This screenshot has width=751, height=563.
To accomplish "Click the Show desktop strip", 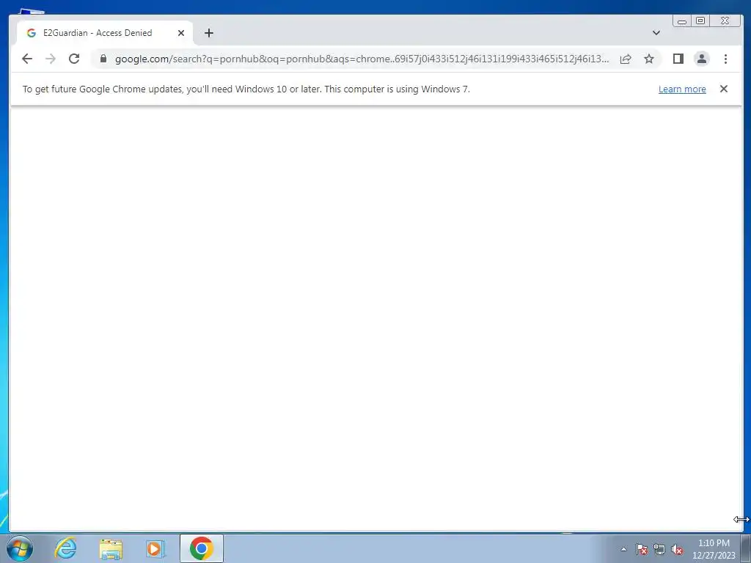I will point(746,548).
